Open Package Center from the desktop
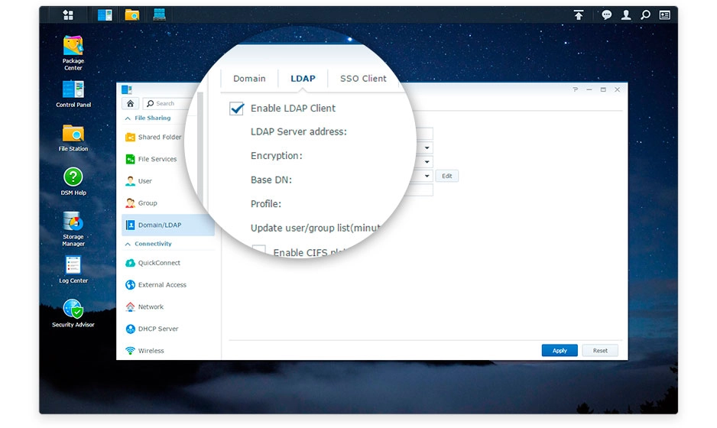The image size is (717, 428). point(73,53)
